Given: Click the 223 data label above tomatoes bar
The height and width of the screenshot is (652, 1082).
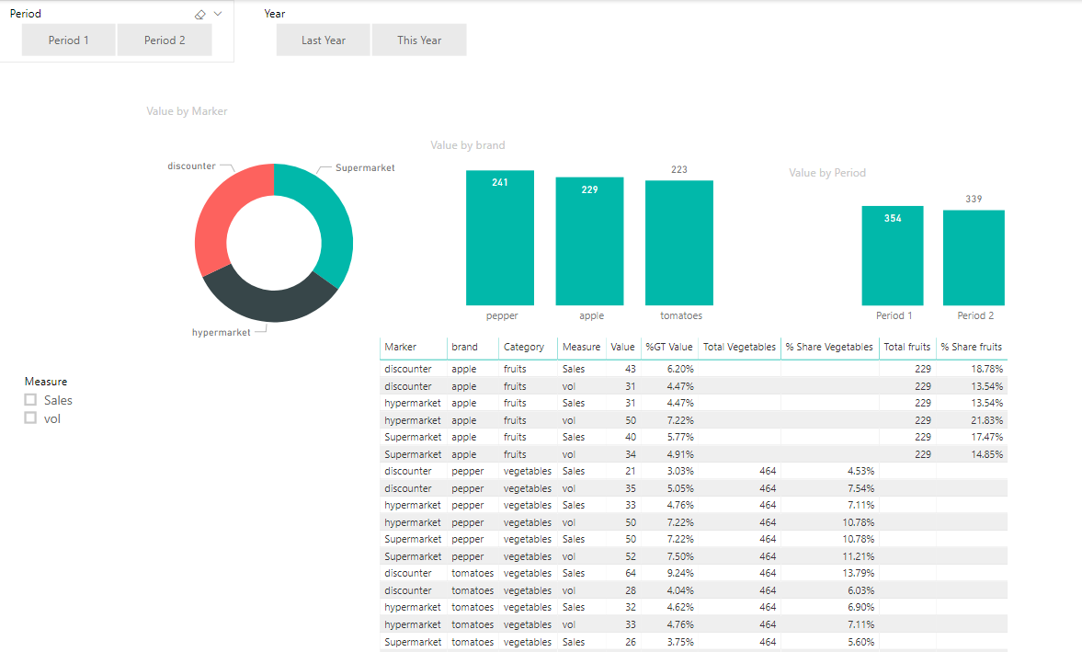Looking at the screenshot, I should point(679,170).
